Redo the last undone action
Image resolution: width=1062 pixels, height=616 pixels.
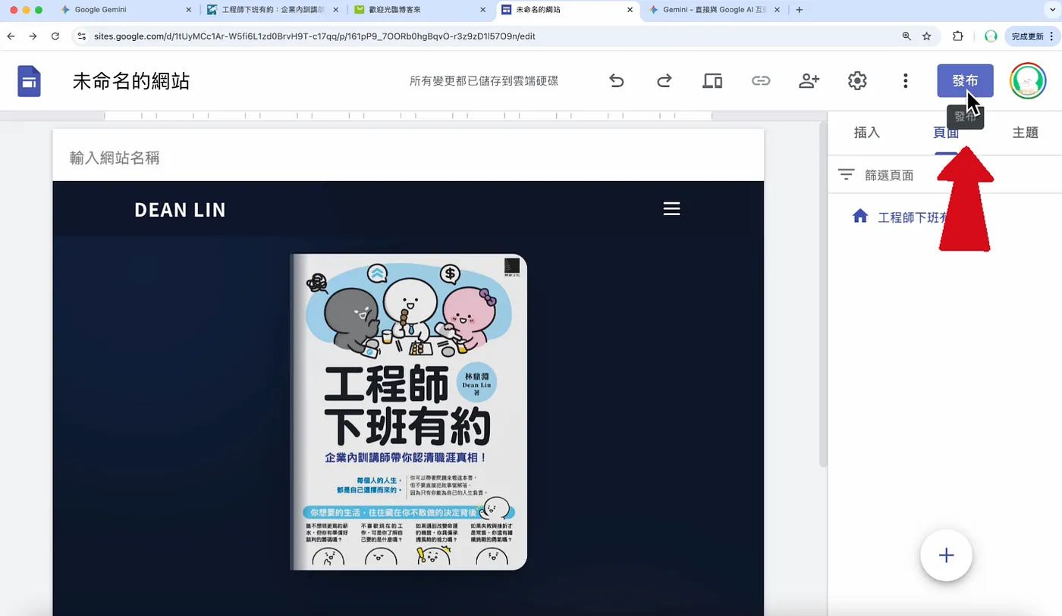coord(664,80)
